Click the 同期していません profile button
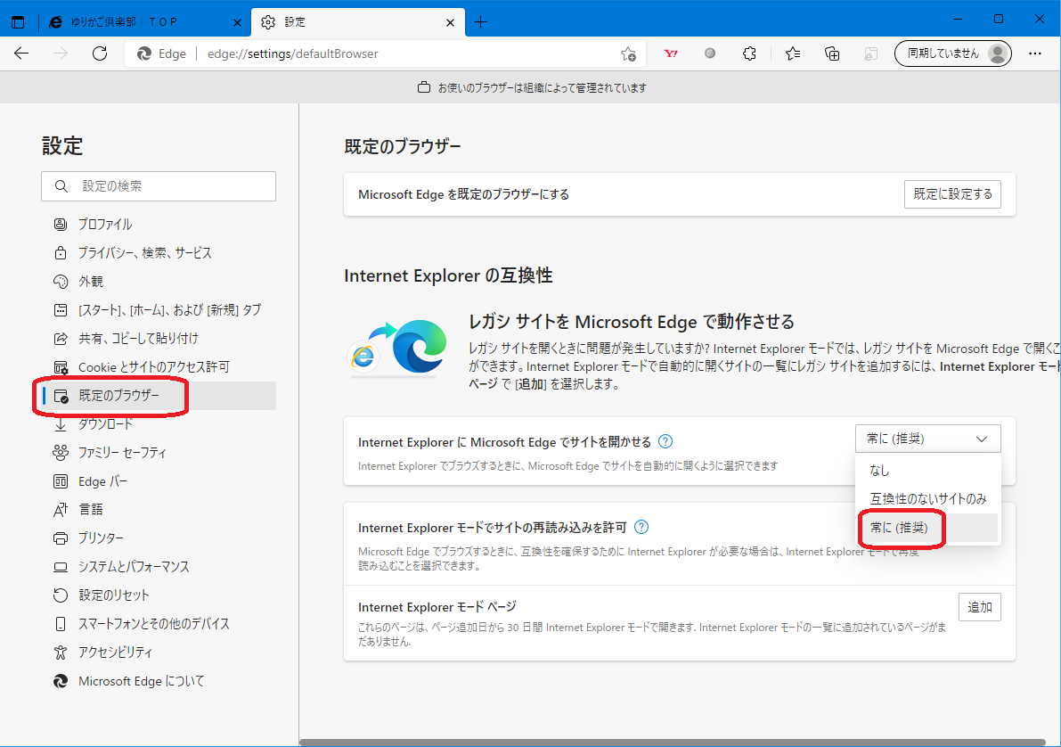The width and height of the screenshot is (1061, 747). tap(952, 53)
